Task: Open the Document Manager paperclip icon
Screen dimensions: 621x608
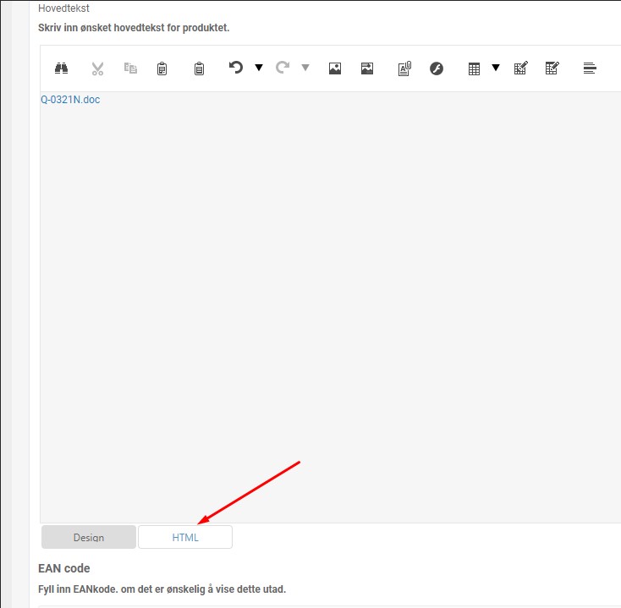Action: (x=404, y=68)
